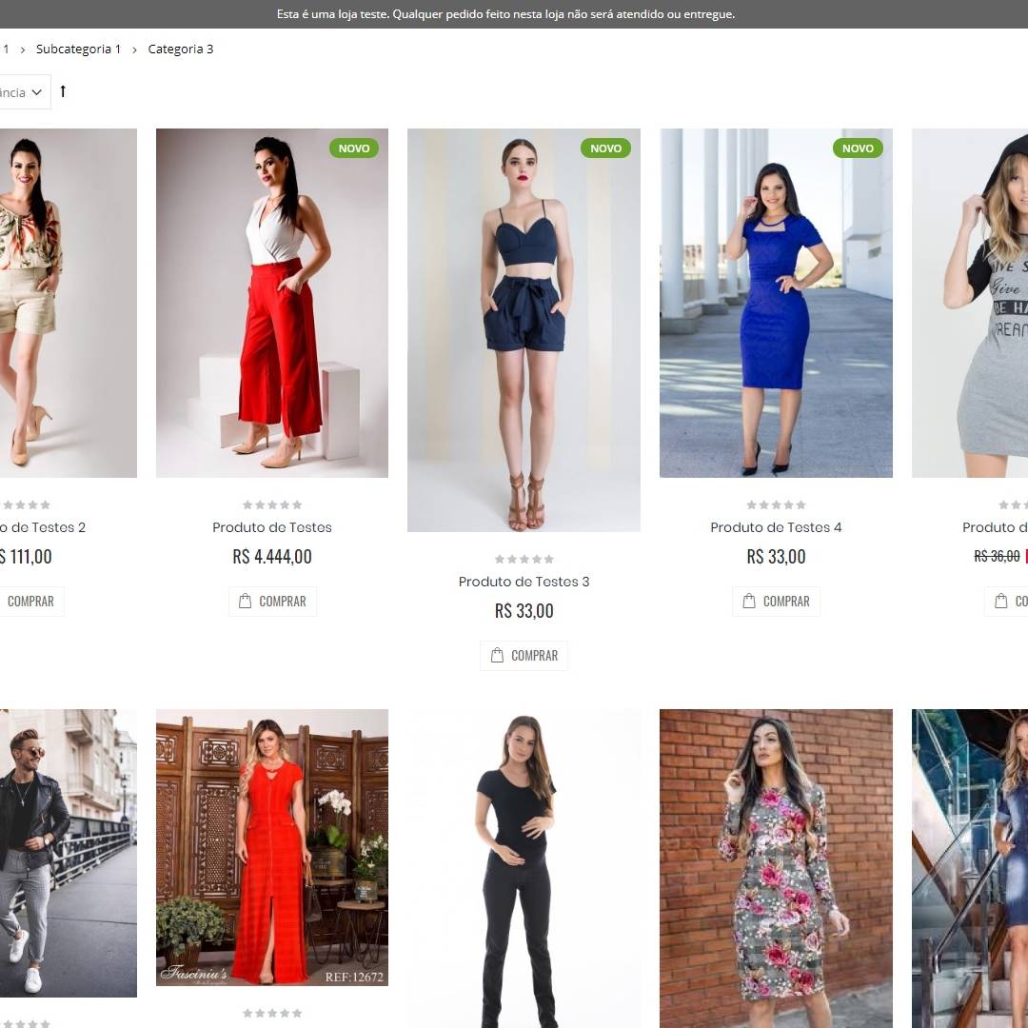The width and height of the screenshot is (1028, 1028).
Task: Click the R$ 4.444,00 price
Action: tap(272, 557)
